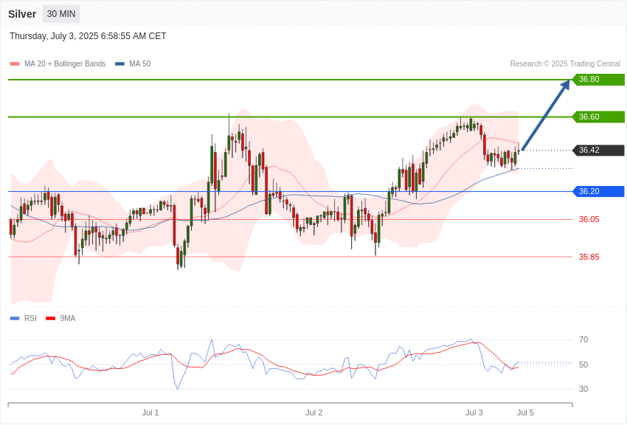
Task: Click the MA 20 + Bollinger Bands legend label
Action: click(65, 63)
